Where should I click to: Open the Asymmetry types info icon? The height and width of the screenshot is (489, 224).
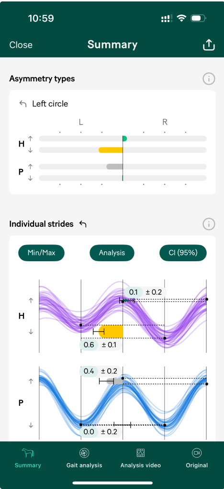click(x=209, y=79)
